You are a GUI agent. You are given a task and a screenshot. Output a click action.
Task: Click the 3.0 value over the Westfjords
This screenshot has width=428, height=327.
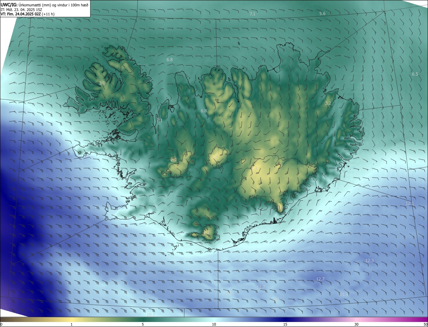(102, 83)
